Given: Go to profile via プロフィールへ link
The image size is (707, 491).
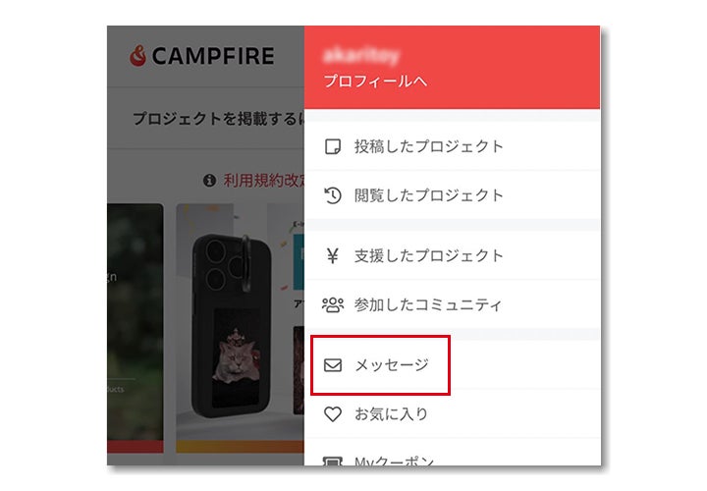Looking at the screenshot, I should tap(375, 82).
